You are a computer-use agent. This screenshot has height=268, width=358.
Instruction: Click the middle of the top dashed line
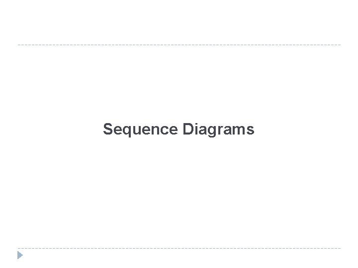[179, 45]
